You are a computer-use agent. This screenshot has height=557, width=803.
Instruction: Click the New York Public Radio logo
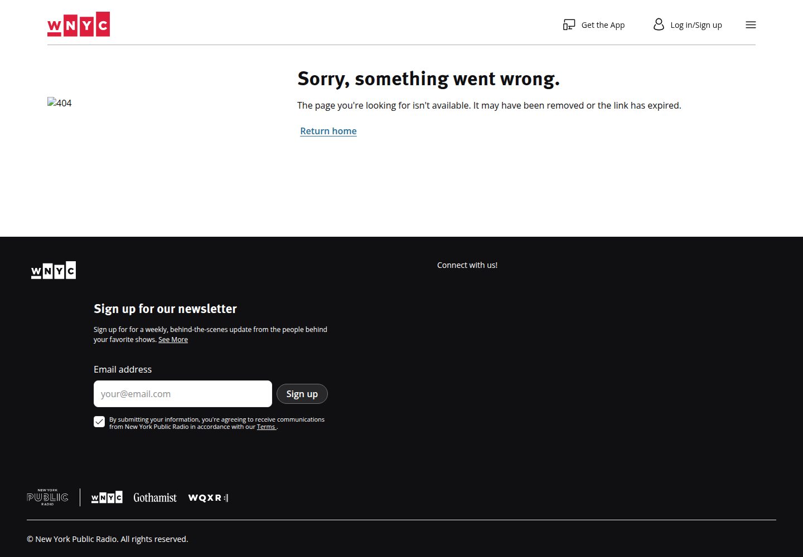tap(47, 497)
